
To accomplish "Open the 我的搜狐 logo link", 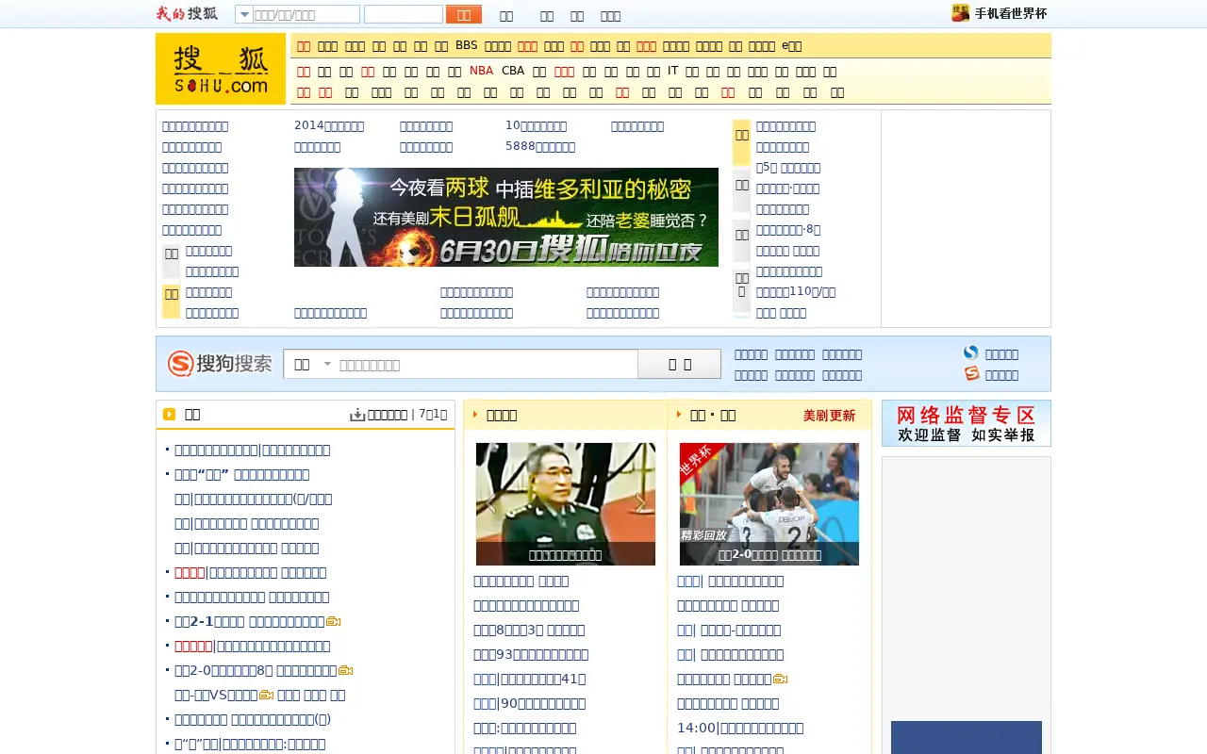I will click(x=187, y=13).
